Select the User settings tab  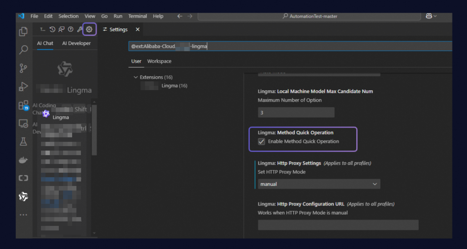pos(136,61)
